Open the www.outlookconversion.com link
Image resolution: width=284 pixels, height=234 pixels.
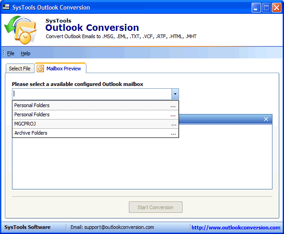pos(236,227)
